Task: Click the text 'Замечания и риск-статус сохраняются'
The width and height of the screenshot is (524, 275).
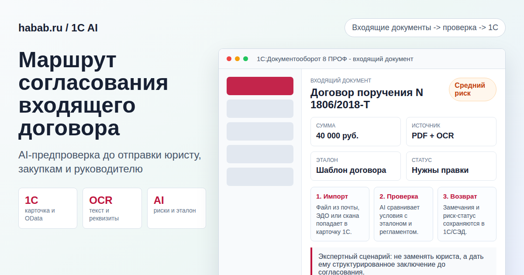Action: click(464, 216)
